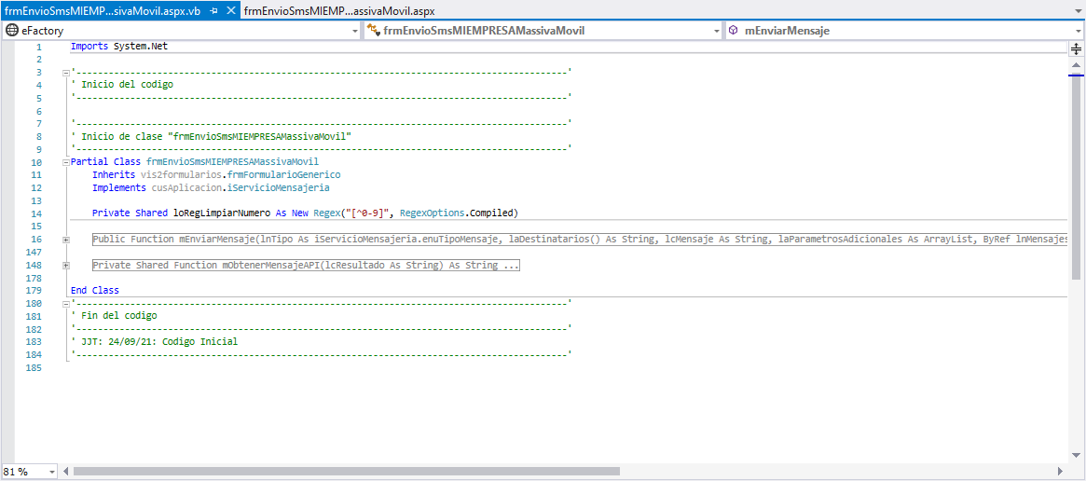The height and width of the screenshot is (481, 1086).
Task: Pin the frmEnvioSms aspx.vb tab
Action: pos(213,11)
